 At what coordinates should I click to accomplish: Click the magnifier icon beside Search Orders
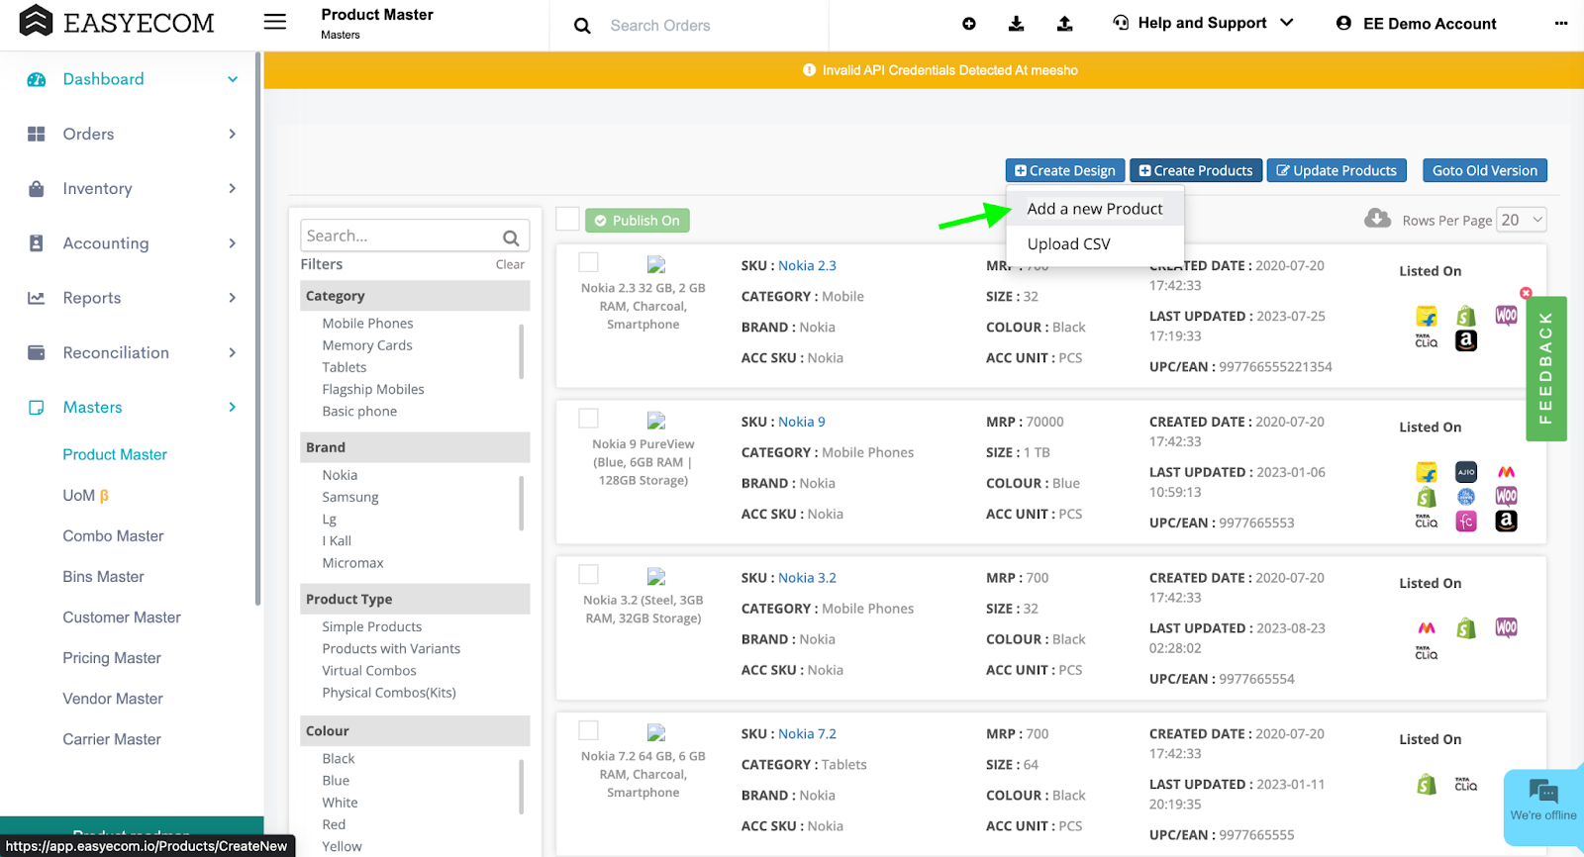click(x=582, y=26)
